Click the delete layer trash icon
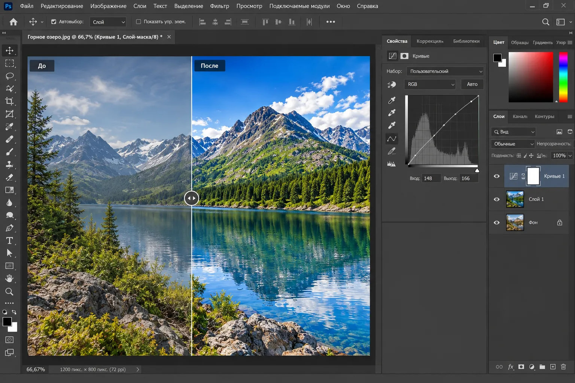Image resolution: width=575 pixels, height=383 pixels. [x=563, y=367]
